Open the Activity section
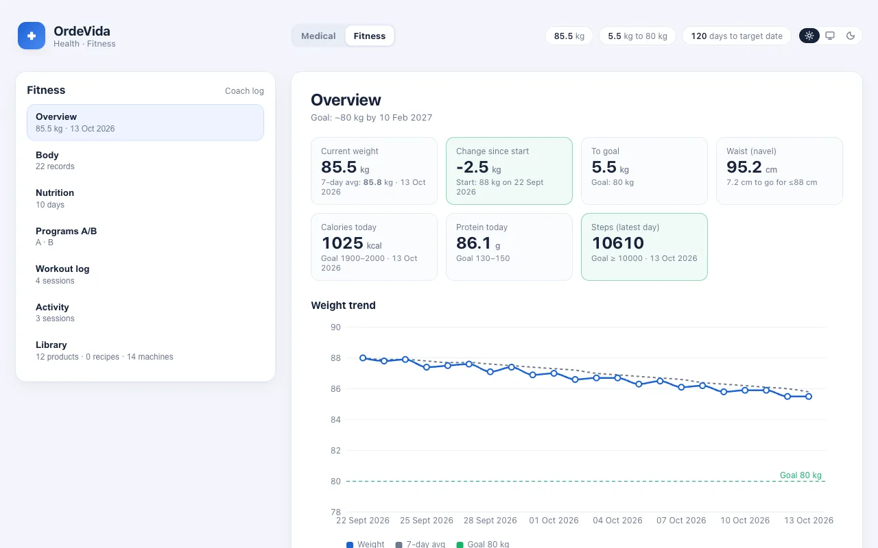The width and height of the screenshot is (878, 548). (145, 312)
